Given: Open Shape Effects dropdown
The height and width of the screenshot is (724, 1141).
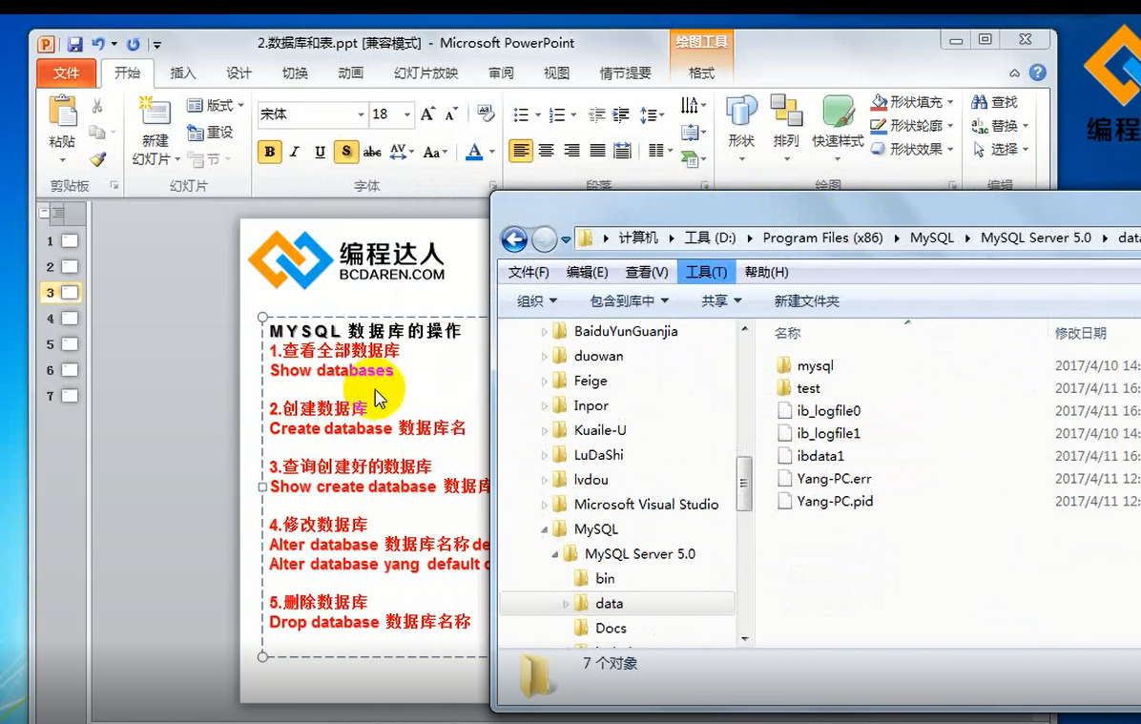Looking at the screenshot, I should 950,149.
